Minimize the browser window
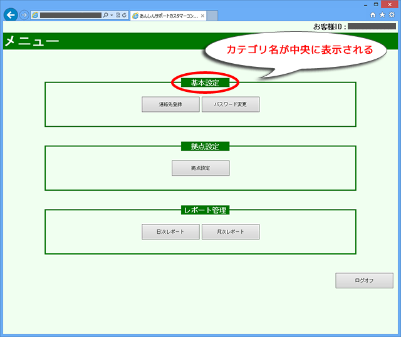The image size is (401, 337). 366,4
